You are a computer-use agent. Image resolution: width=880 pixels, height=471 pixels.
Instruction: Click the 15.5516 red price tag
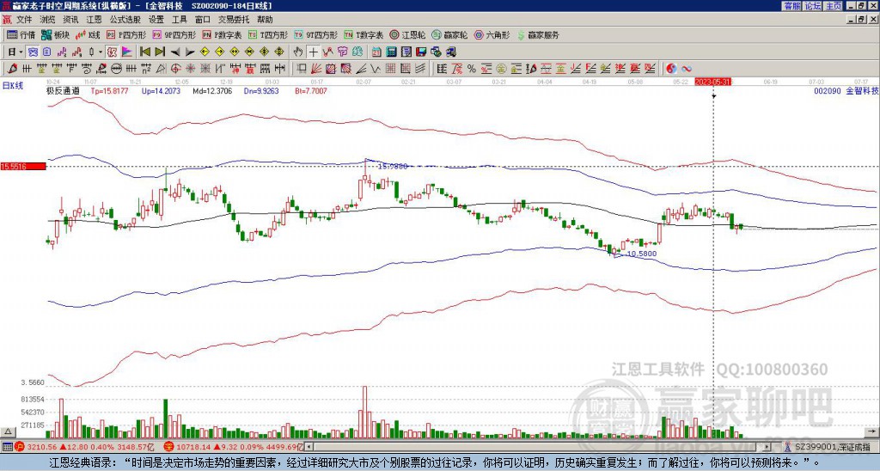[23, 166]
